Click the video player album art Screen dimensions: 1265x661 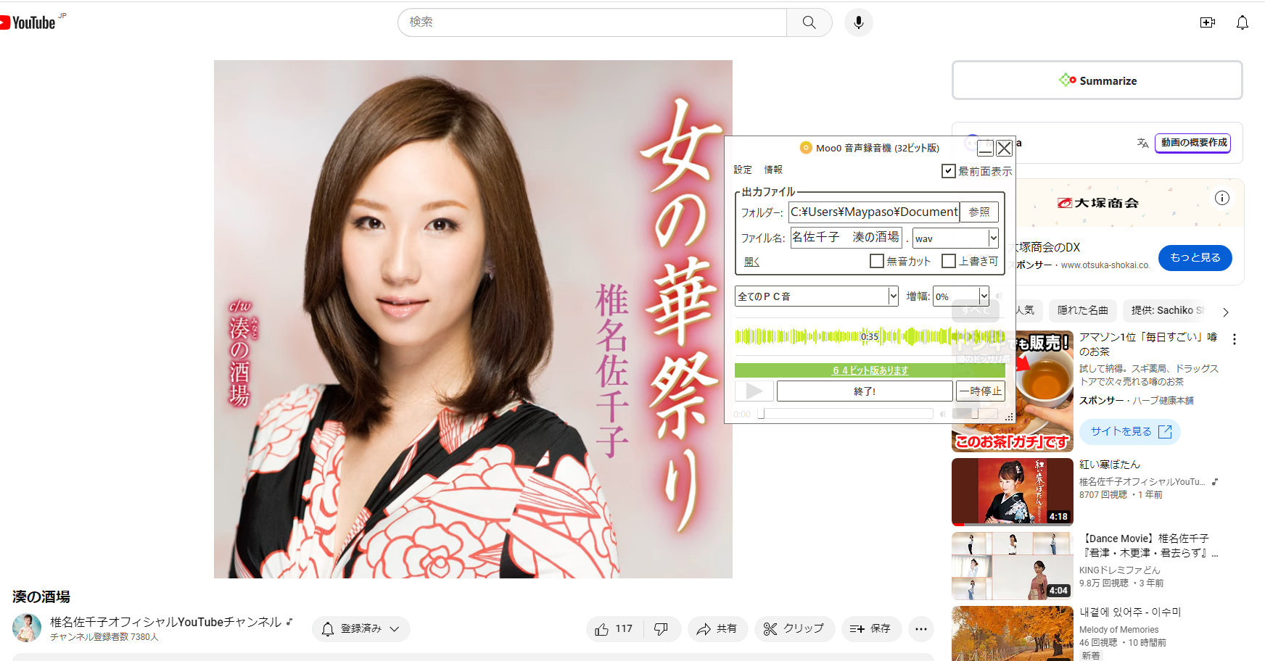pyautogui.click(x=473, y=319)
